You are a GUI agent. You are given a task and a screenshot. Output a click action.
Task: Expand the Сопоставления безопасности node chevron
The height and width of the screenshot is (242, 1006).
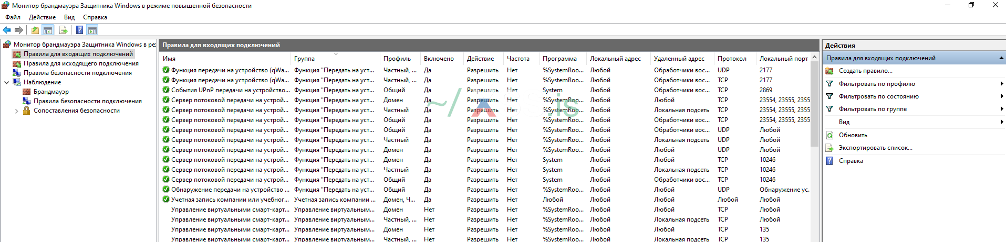16,111
